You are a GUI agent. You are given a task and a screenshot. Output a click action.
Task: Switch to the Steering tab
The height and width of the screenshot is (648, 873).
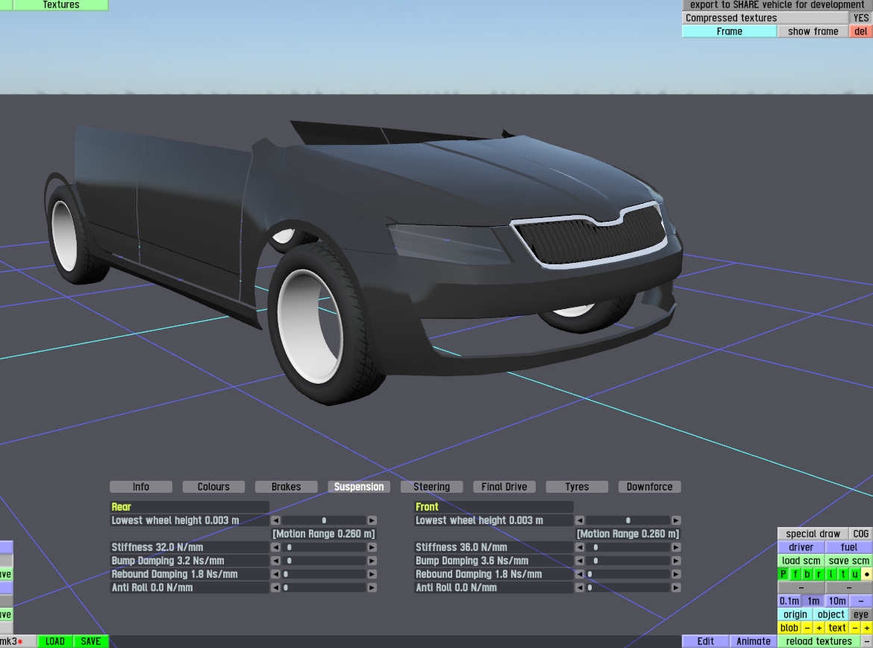point(431,487)
